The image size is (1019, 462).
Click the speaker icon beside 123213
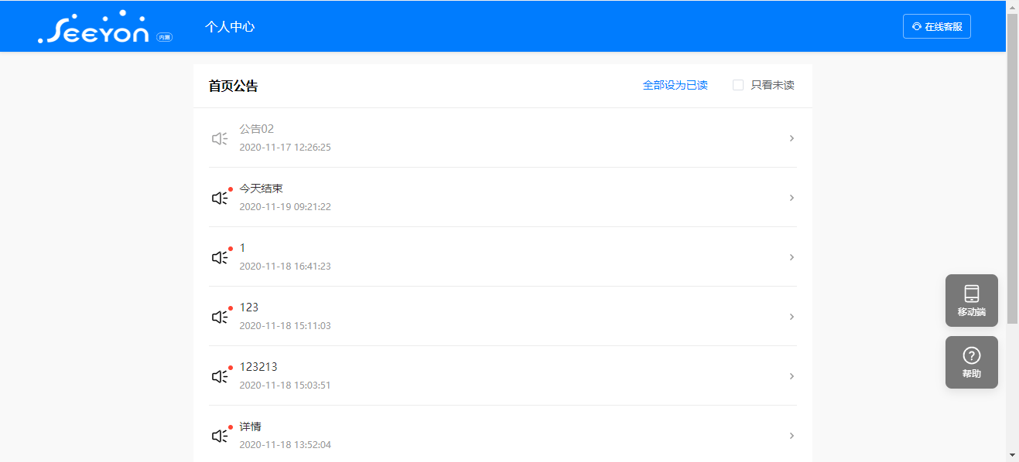click(x=220, y=376)
